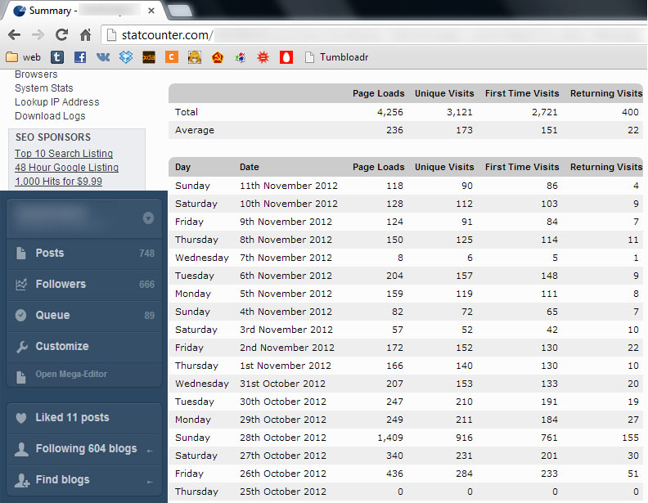
Task: Open the Facebook bookmark
Action: tap(80, 57)
